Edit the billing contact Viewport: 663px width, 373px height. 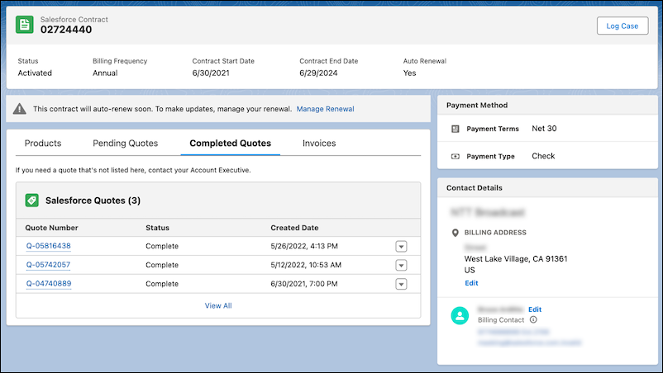pos(535,309)
